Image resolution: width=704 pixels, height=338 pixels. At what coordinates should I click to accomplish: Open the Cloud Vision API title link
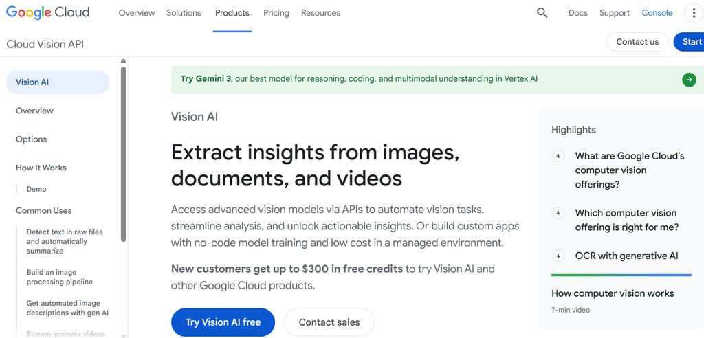(45, 44)
